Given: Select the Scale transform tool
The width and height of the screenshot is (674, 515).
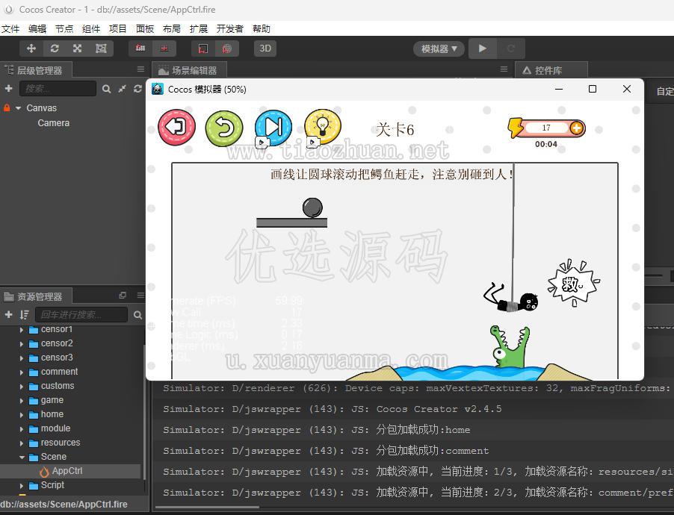Looking at the screenshot, I should [78, 49].
